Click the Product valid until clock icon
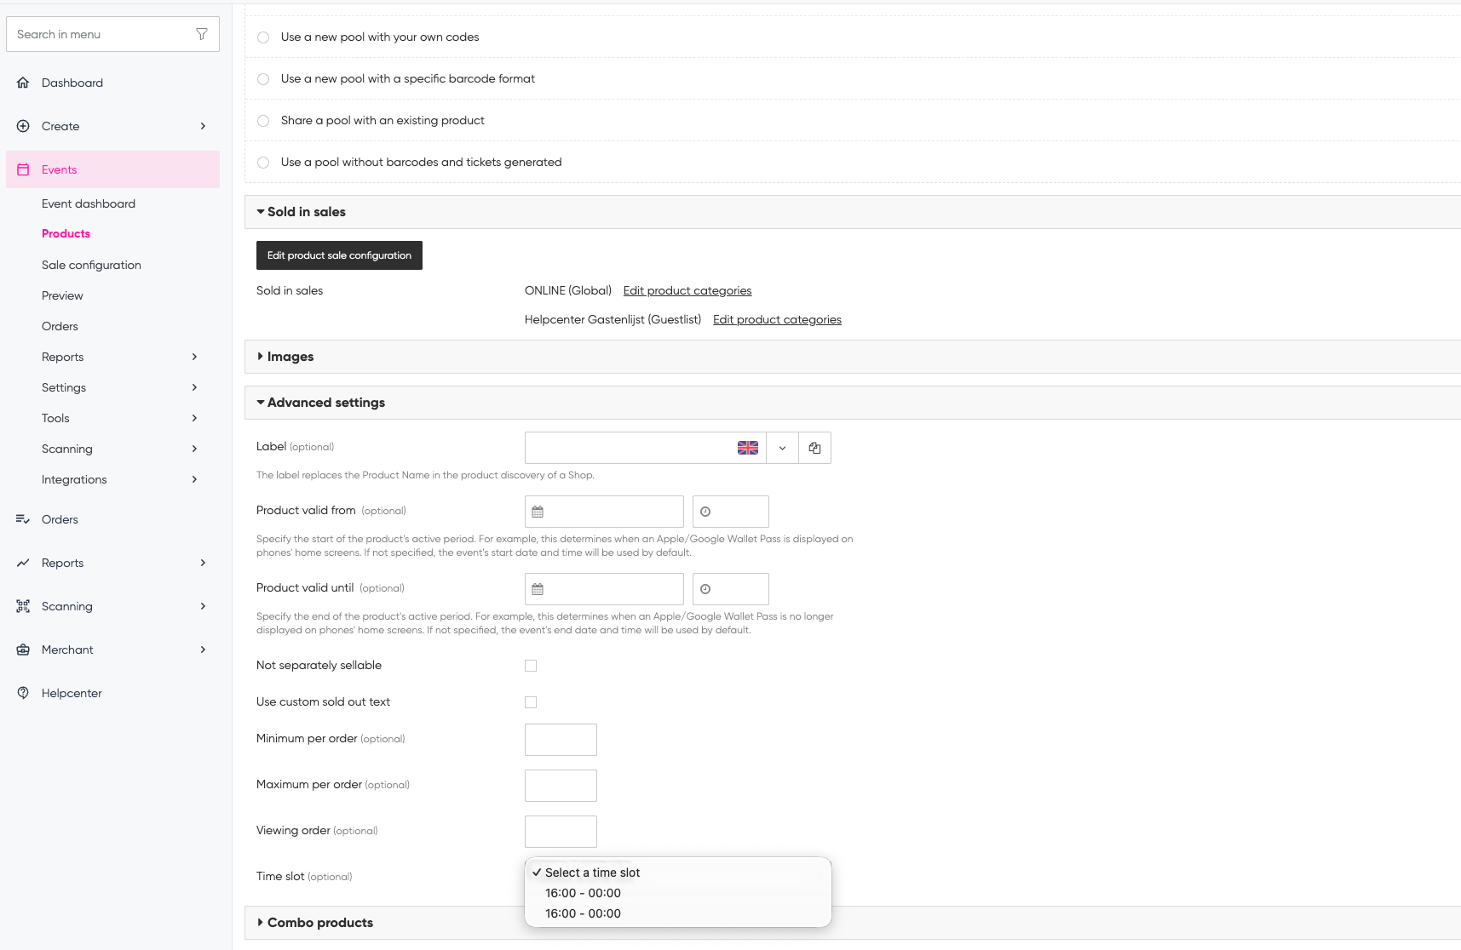Image resolution: width=1461 pixels, height=950 pixels. (x=705, y=589)
